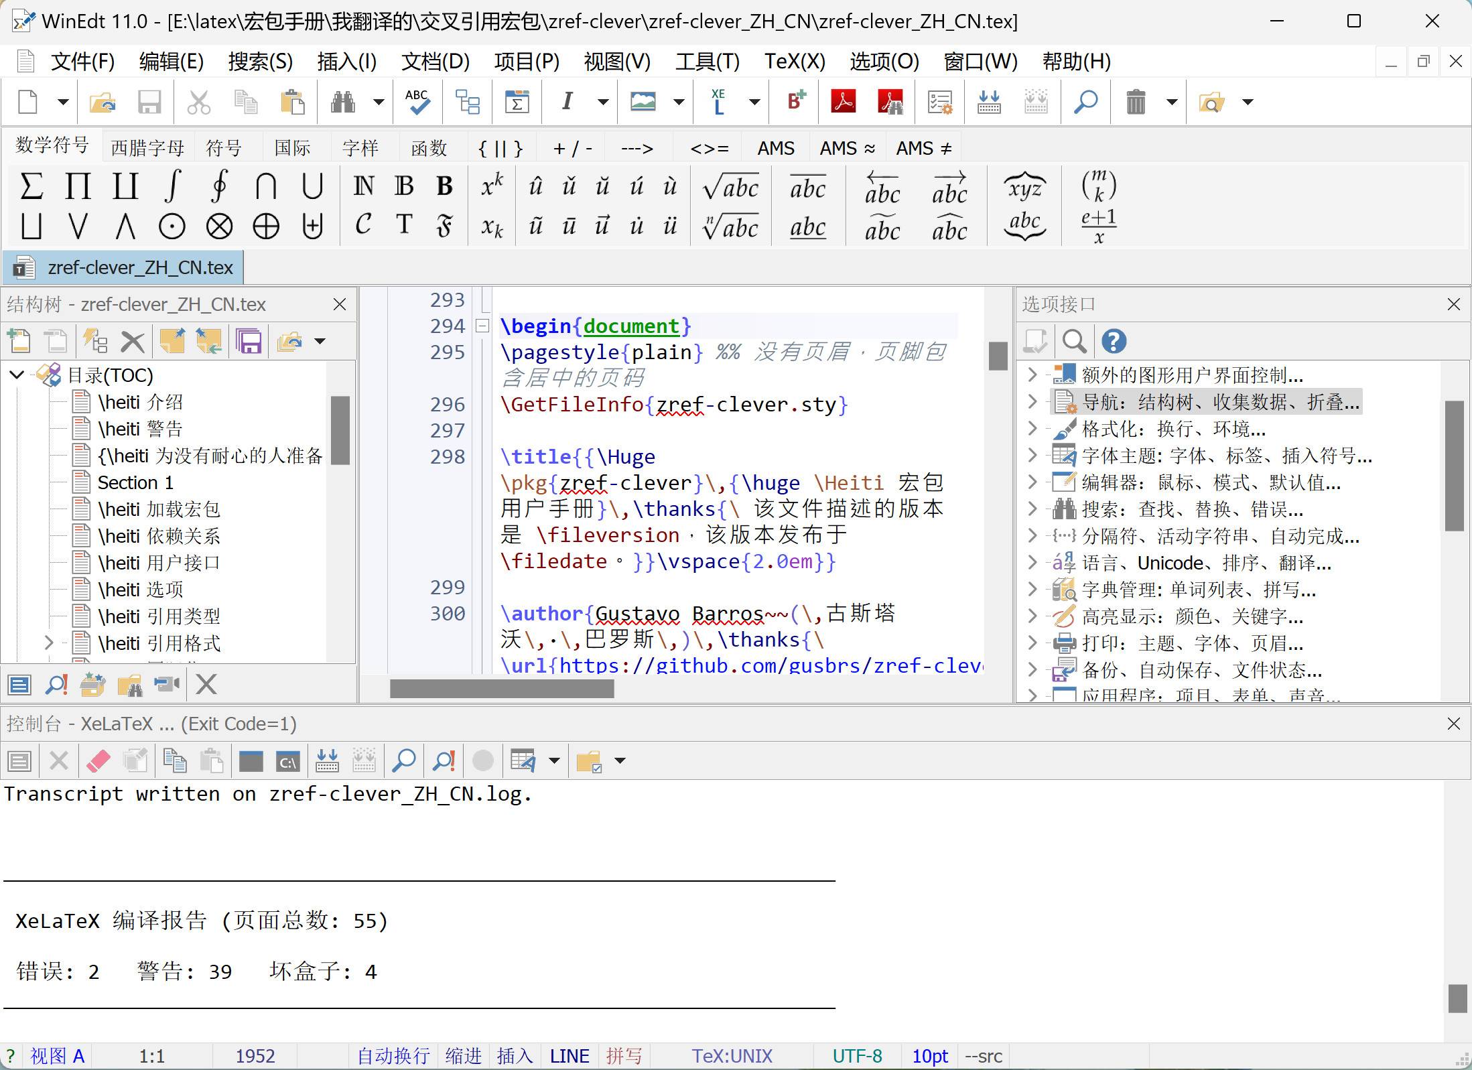Expand 打印: 主题、字体、页眉 options node
The height and width of the screenshot is (1070, 1472).
1032,643
